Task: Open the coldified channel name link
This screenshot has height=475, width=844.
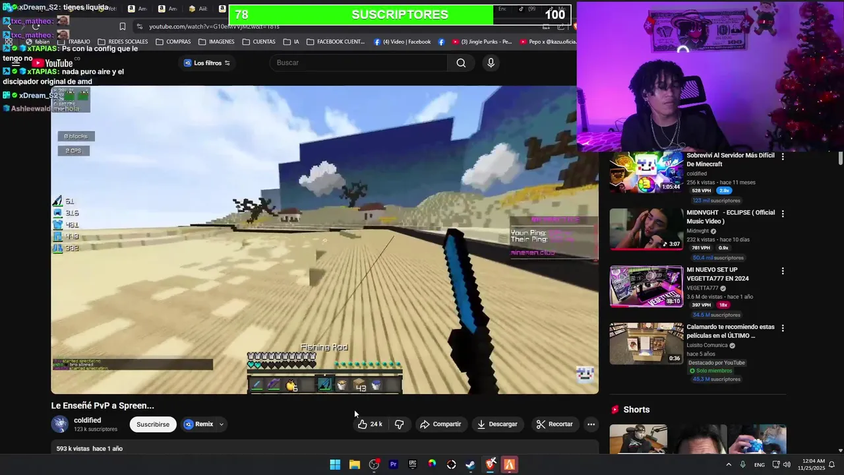Action: (87, 420)
